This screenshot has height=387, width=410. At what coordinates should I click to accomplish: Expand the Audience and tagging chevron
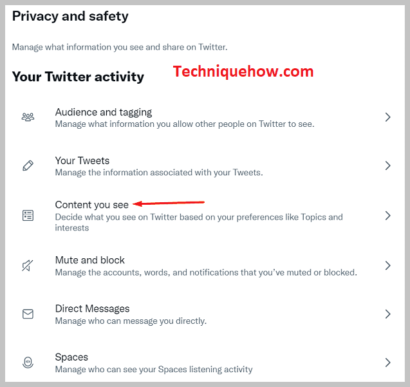[x=387, y=117]
